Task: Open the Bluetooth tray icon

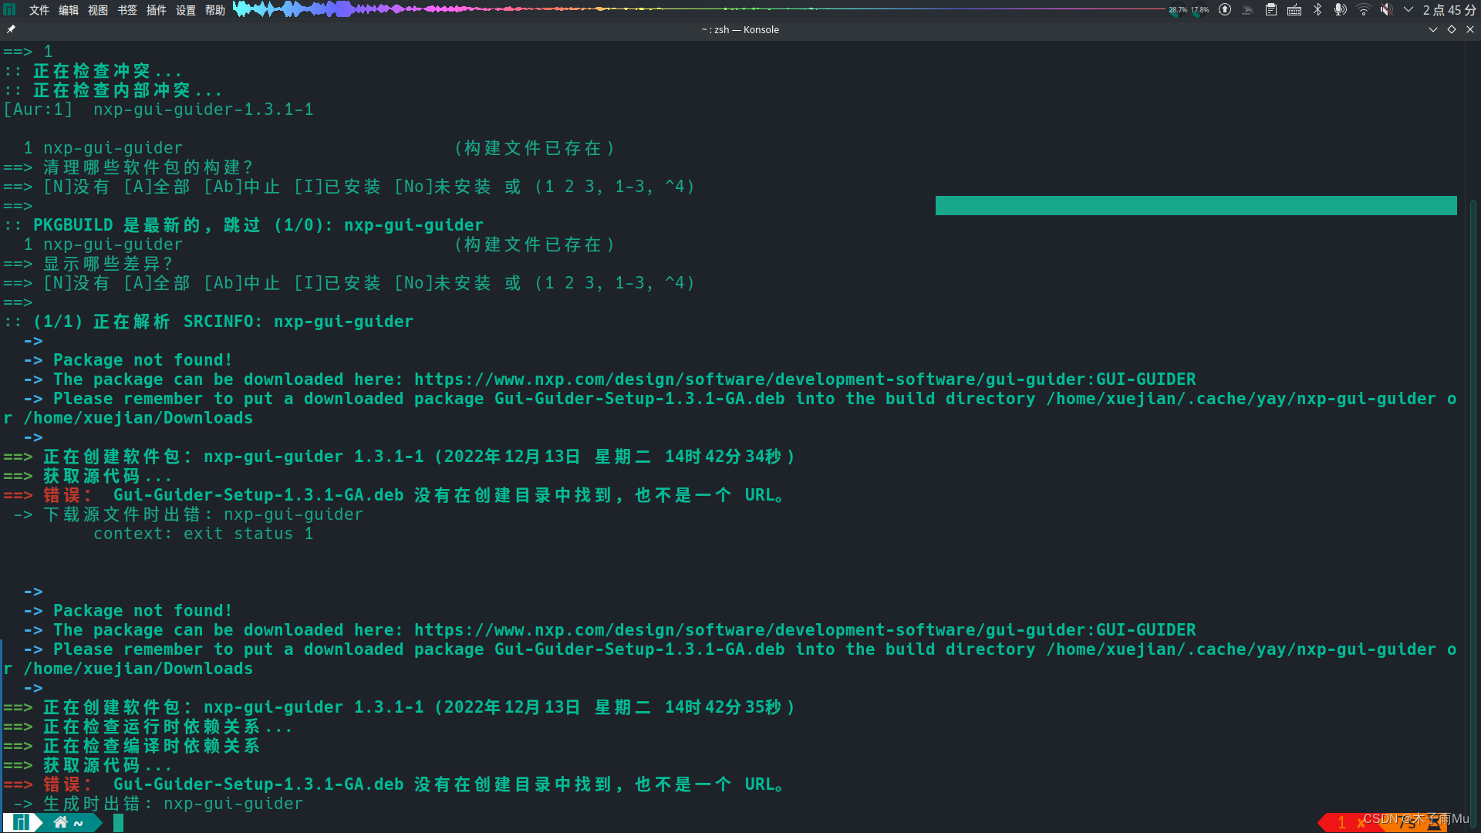Action: [1317, 9]
